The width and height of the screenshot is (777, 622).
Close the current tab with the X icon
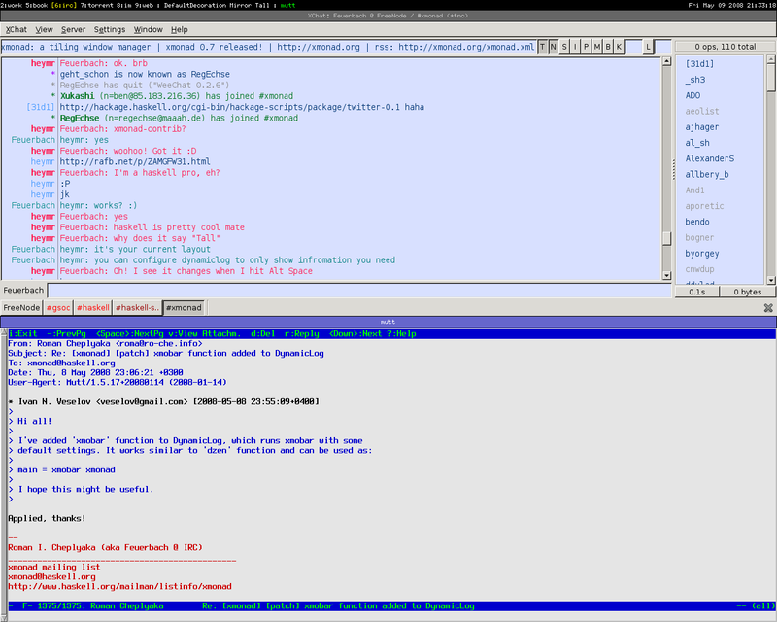[x=768, y=308]
